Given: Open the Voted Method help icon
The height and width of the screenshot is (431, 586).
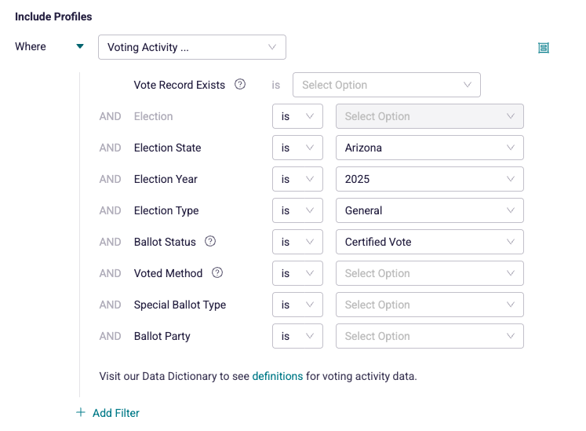Looking at the screenshot, I should pyautogui.click(x=217, y=272).
